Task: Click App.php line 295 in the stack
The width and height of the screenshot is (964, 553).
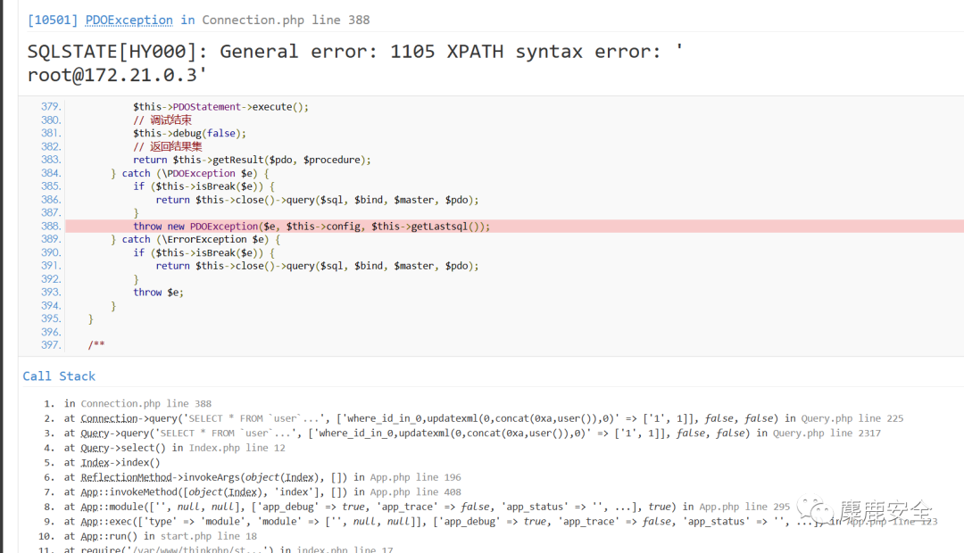Action: coord(744,507)
